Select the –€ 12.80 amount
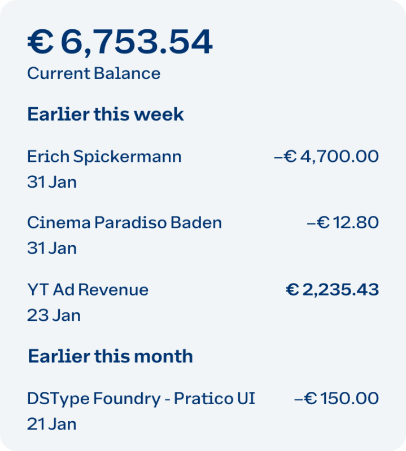This screenshot has height=451, width=406. tap(342, 223)
